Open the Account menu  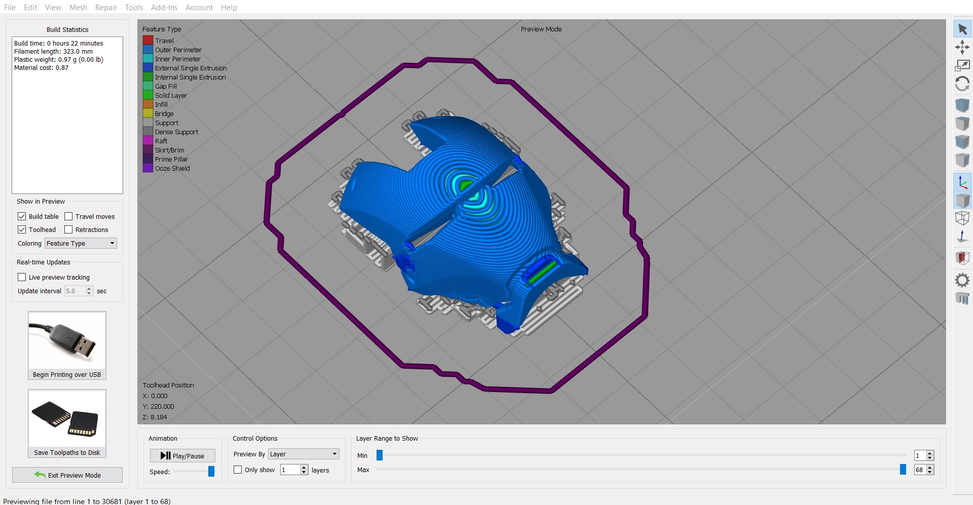[199, 8]
